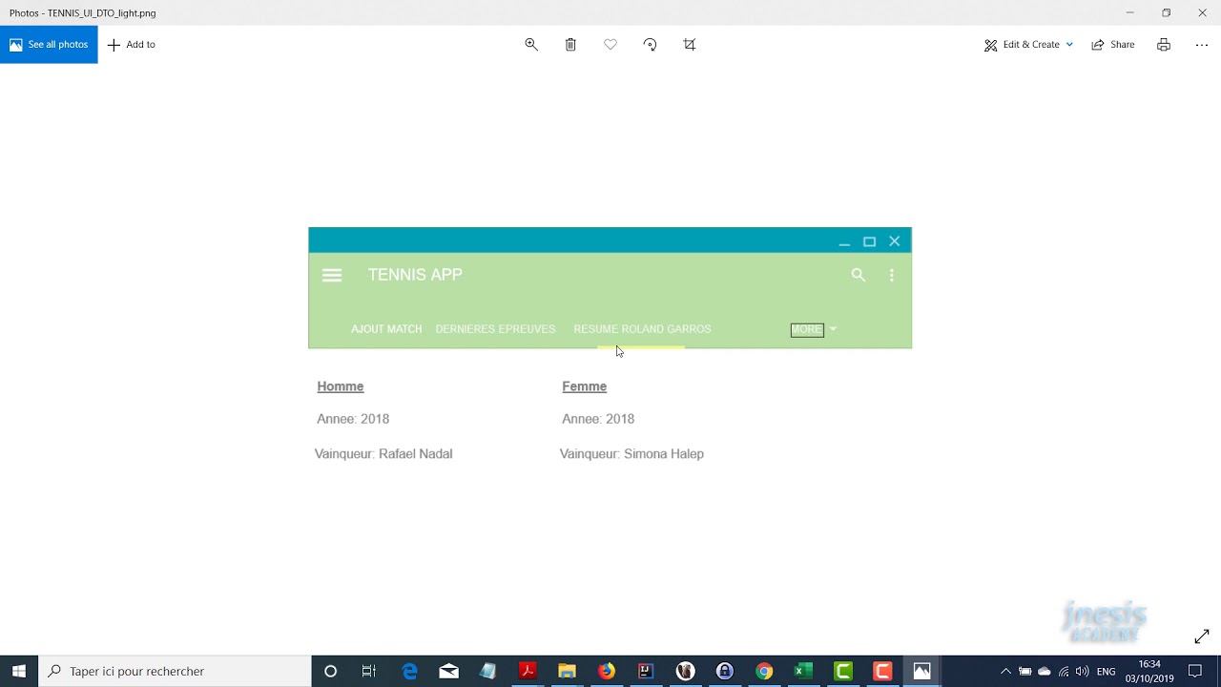
Task: Open the Action Center notifications icon
Action: coord(1195,672)
